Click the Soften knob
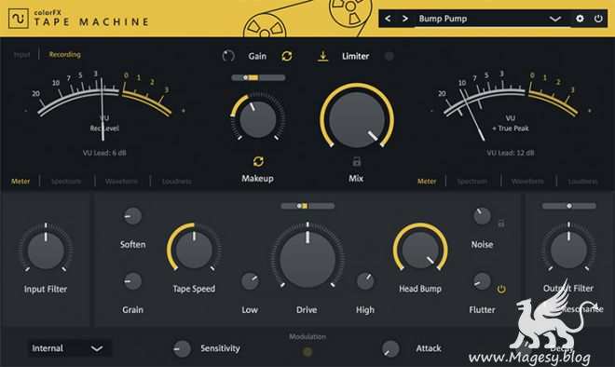The width and height of the screenshot is (615, 367). [x=132, y=216]
